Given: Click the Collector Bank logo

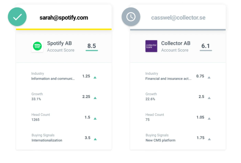Looking at the screenshot, I should pos(151,46).
